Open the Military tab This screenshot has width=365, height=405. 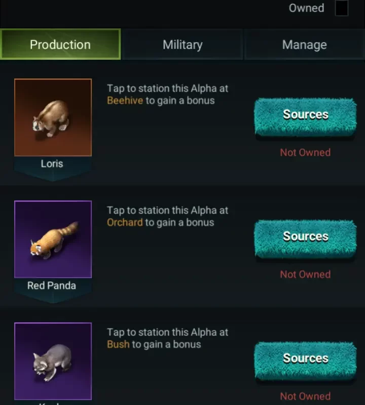pyautogui.click(x=182, y=45)
